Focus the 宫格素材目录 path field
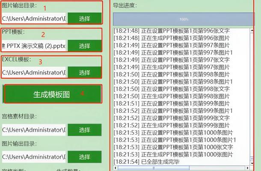The height and width of the screenshot is (171, 261). pos(34,130)
